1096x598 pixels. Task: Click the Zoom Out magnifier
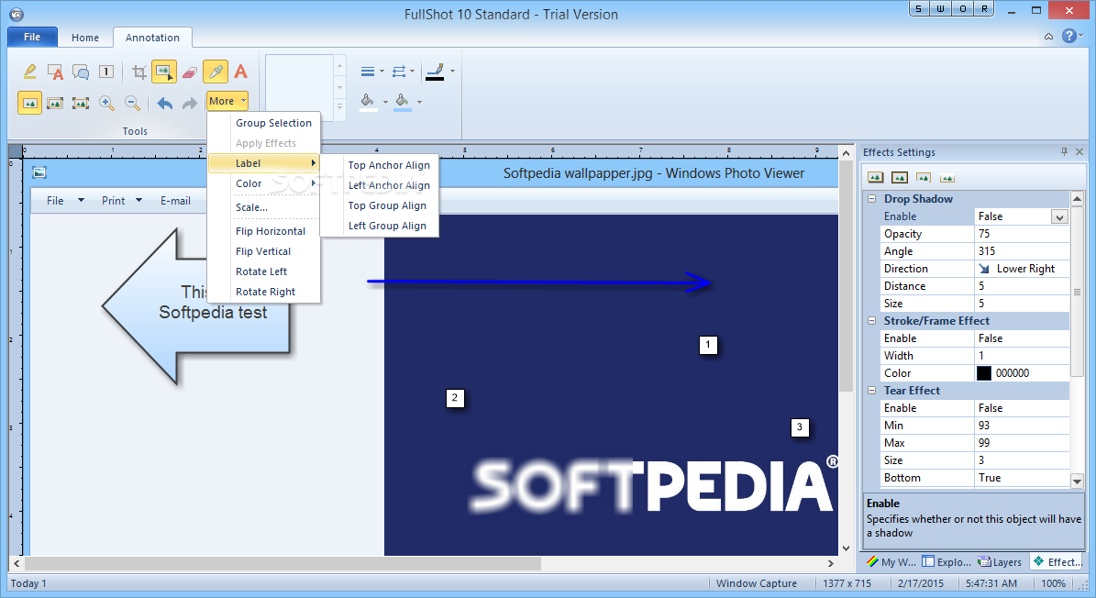point(132,103)
